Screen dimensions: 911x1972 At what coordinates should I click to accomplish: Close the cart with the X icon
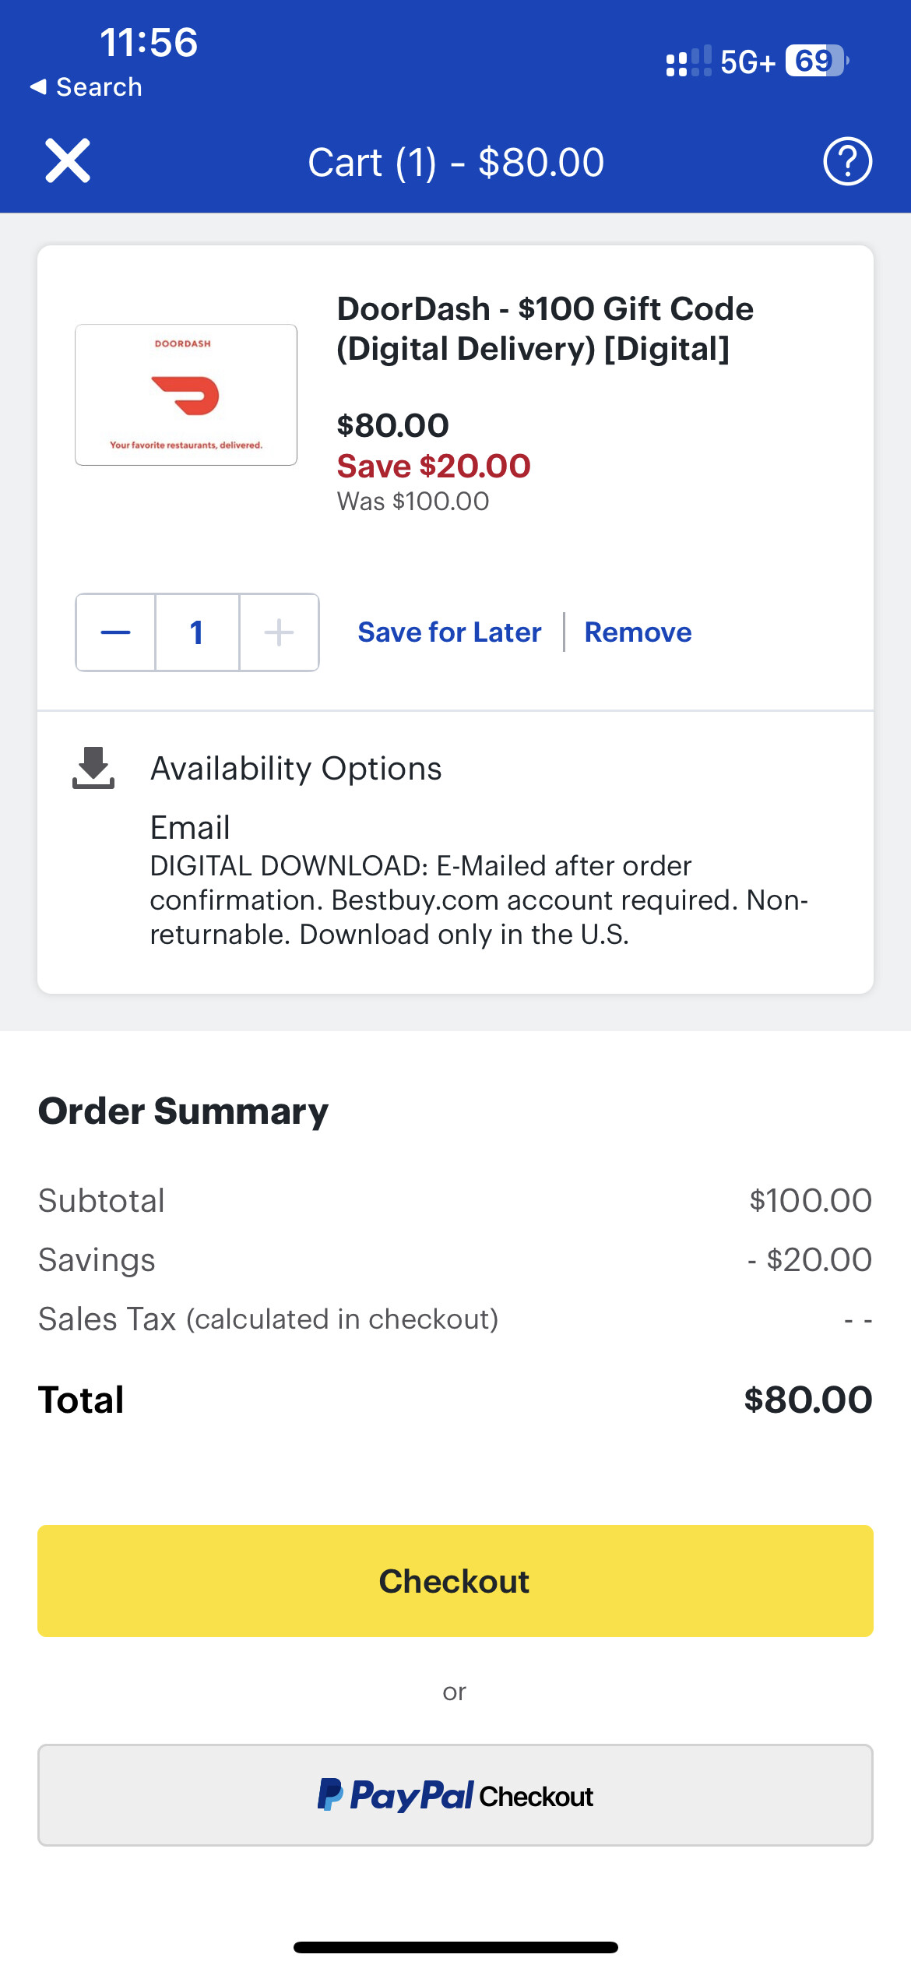tap(68, 161)
